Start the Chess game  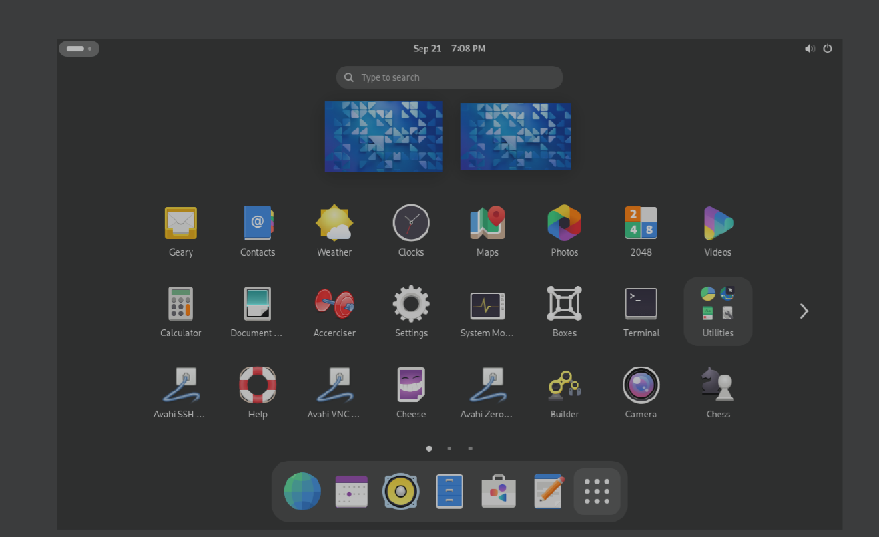click(x=717, y=391)
